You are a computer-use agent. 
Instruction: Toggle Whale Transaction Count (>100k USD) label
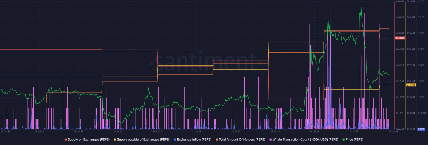pyautogui.click(x=305, y=139)
